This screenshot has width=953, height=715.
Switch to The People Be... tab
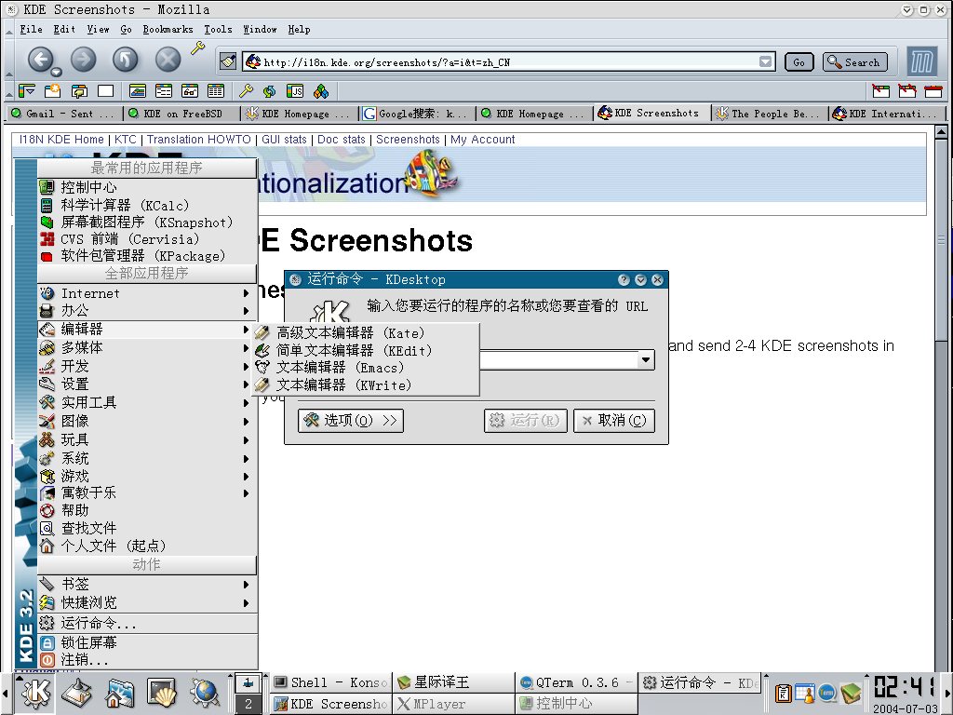768,113
